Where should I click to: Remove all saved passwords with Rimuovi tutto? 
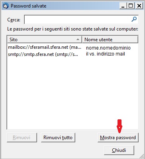click(x=58, y=138)
